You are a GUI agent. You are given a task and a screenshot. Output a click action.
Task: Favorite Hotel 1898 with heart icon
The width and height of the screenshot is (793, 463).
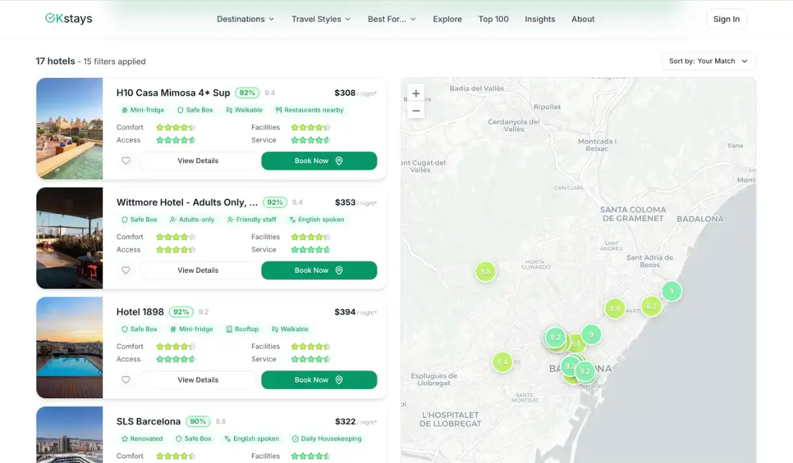pos(126,380)
